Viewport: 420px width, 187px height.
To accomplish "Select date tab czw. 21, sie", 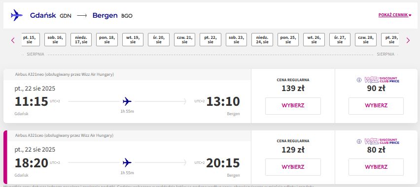I will [184, 39].
